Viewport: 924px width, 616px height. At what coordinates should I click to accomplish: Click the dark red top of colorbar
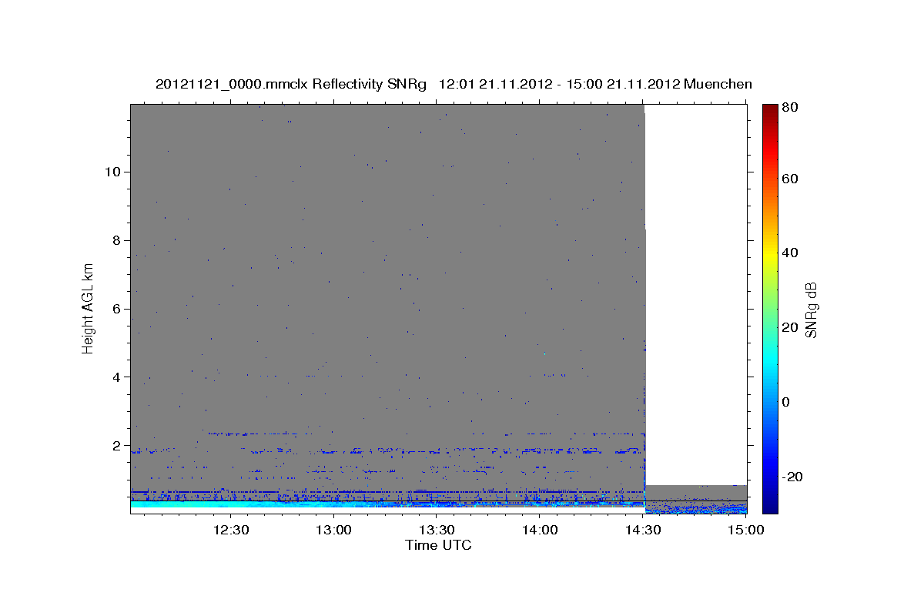tap(770, 110)
